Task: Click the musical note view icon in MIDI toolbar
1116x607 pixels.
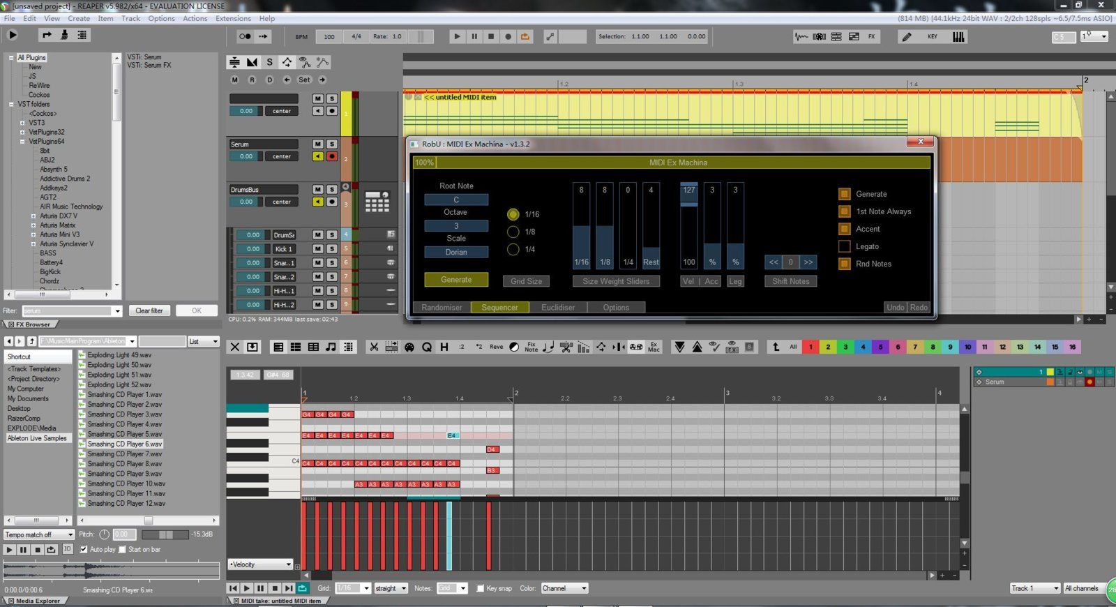Action: pos(331,347)
